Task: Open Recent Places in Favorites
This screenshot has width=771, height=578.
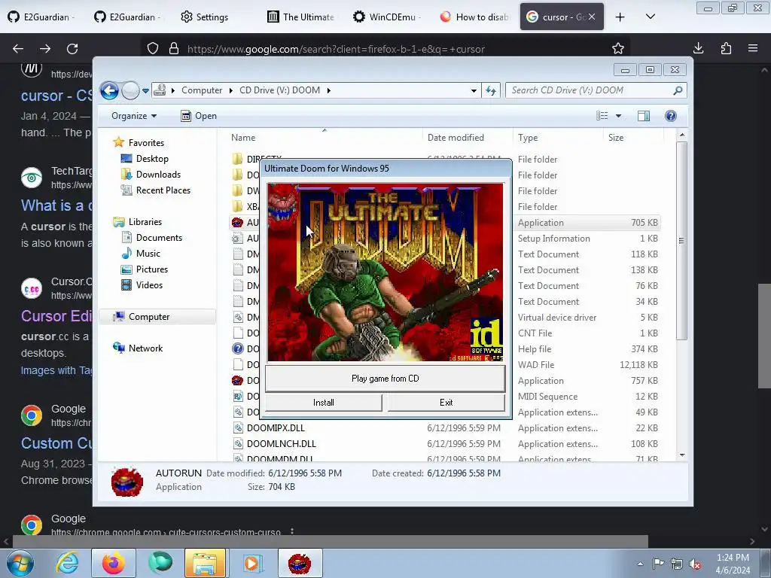Action: (163, 190)
